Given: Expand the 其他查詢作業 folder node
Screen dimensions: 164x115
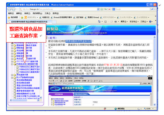Looking at the screenshot, I should tap(12, 75).
